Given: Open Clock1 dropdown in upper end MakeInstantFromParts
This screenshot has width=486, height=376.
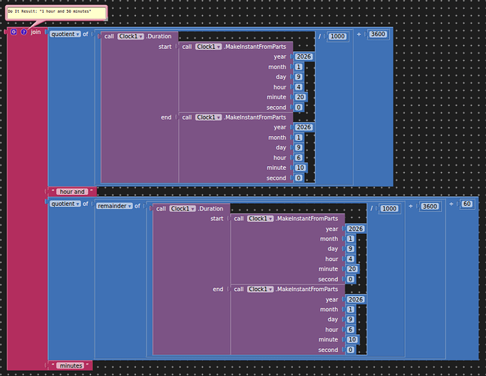Looking at the screenshot, I should [208, 117].
